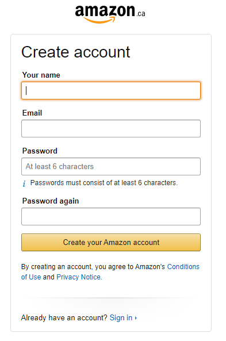Image resolution: width=226 pixels, height=341 pixels.
Task: Click the 'Create account' heading
Action: pos(76,52)
